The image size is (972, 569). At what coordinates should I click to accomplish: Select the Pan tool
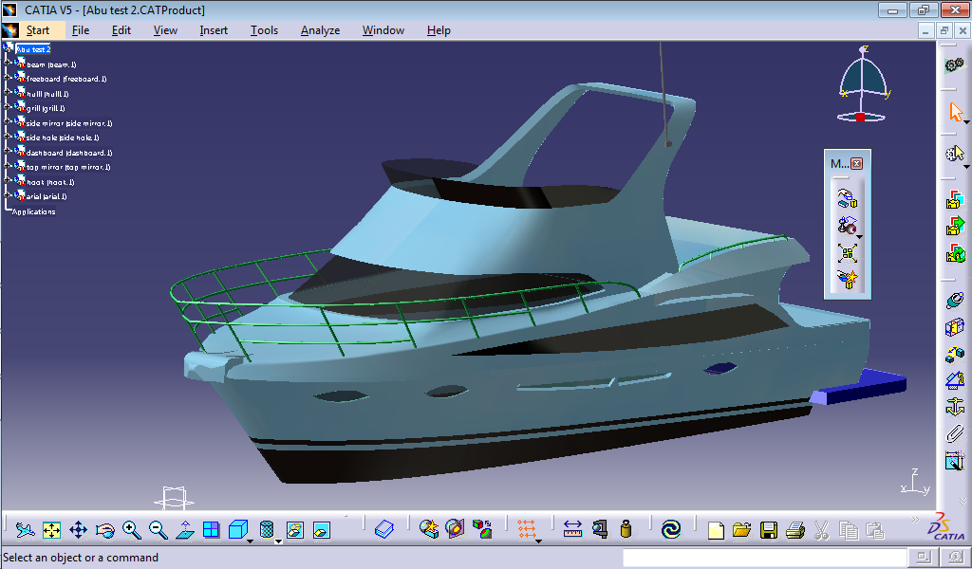point(78,529)
